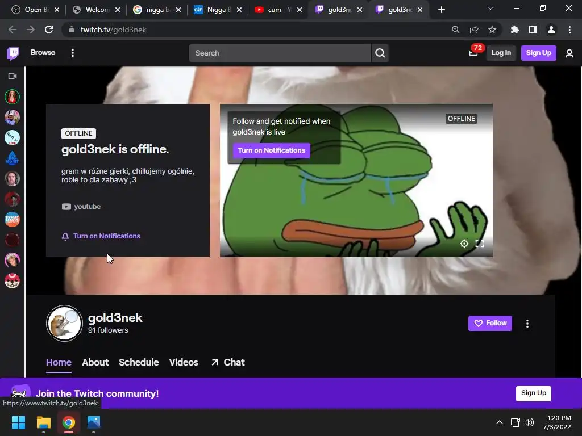Toggle the Chrome side panel
The height and width of the screenshot is (436, 582).
(x=533, y=30)
